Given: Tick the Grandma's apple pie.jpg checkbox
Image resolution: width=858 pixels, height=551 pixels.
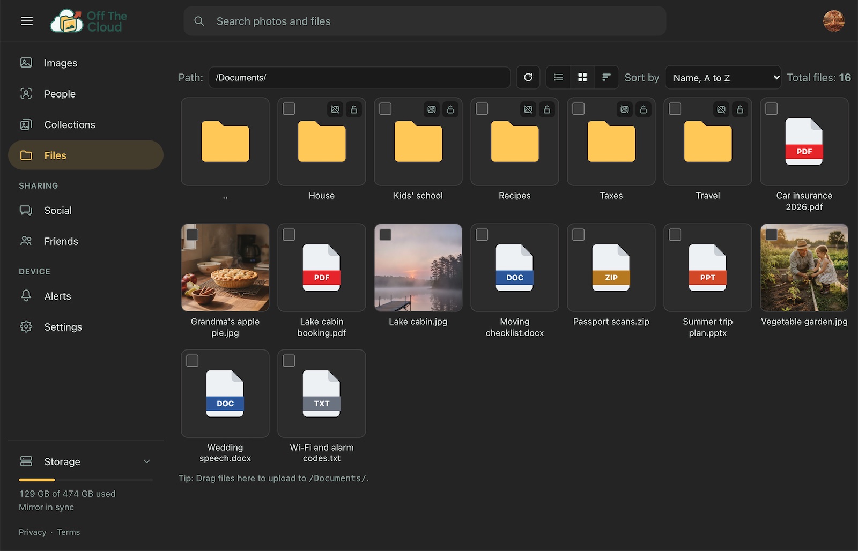Looking at the screenshot, I should pos(193,235).
